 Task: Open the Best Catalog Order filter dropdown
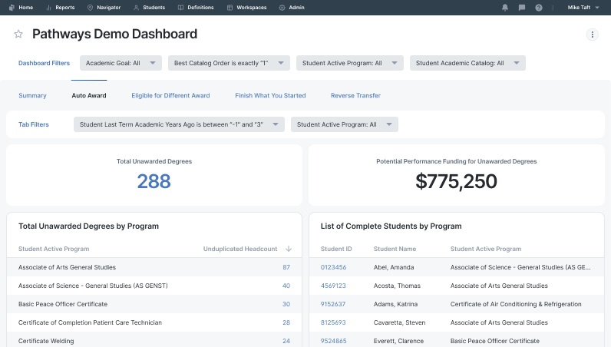point(228,63)
